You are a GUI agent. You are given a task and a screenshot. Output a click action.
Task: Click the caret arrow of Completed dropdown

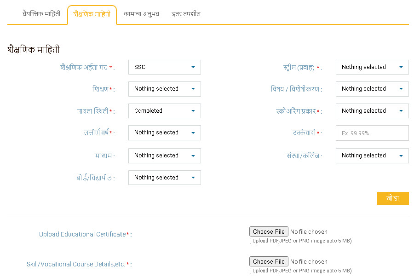click(193, 111)
